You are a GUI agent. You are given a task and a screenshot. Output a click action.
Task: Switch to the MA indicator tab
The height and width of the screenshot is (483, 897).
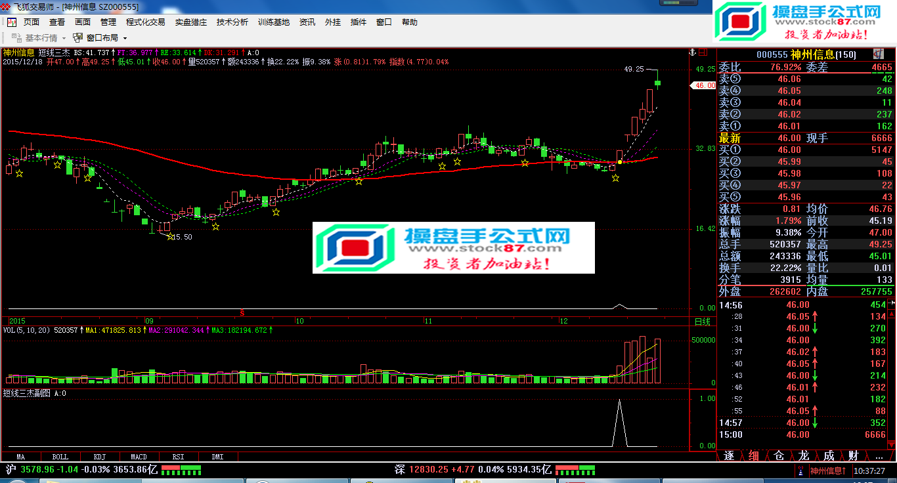point(21,457)
